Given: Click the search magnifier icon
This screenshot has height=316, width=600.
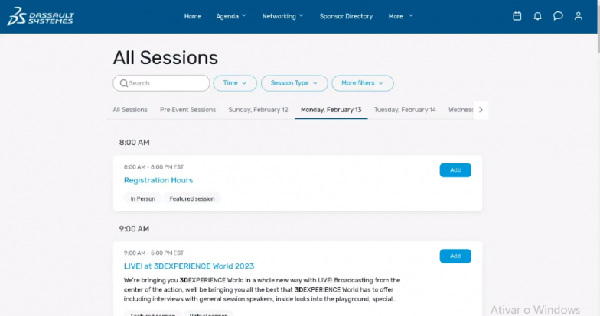Looking at the screenshot, I should click(122, 83).
